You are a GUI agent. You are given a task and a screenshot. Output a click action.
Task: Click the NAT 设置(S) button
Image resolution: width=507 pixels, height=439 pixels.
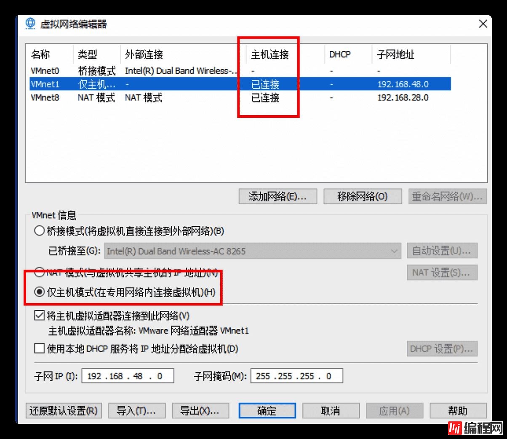pyautogui.click(x=442, y=272)
